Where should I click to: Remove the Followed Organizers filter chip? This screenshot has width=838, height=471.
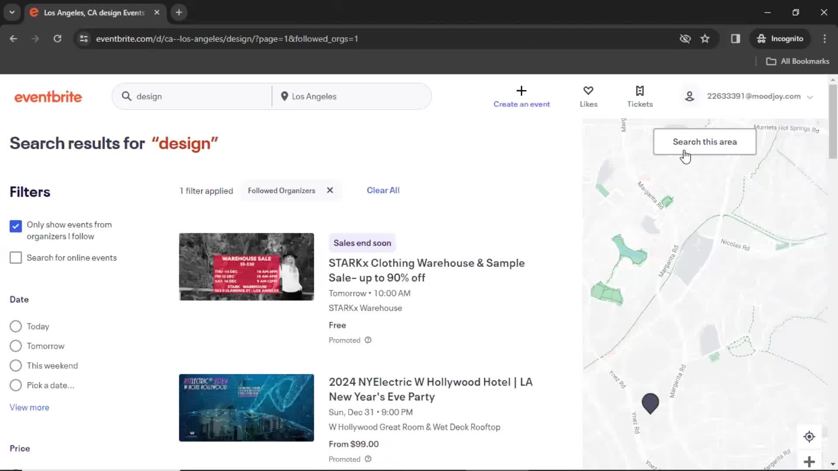coord(330,190)
